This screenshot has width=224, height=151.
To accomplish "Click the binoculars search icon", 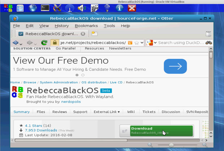I will 208,43.
